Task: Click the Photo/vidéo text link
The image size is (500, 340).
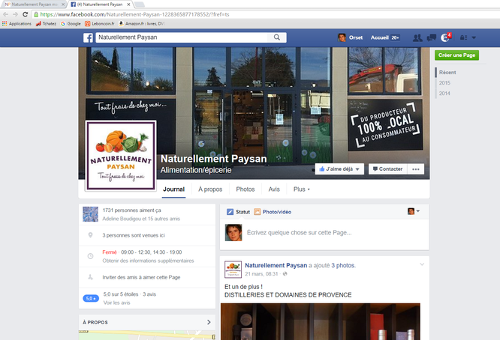Action: pos(277,212)
